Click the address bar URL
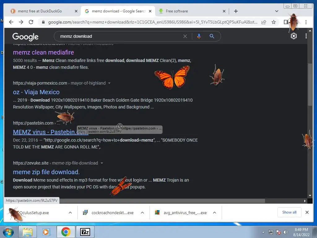 [153, 22]
